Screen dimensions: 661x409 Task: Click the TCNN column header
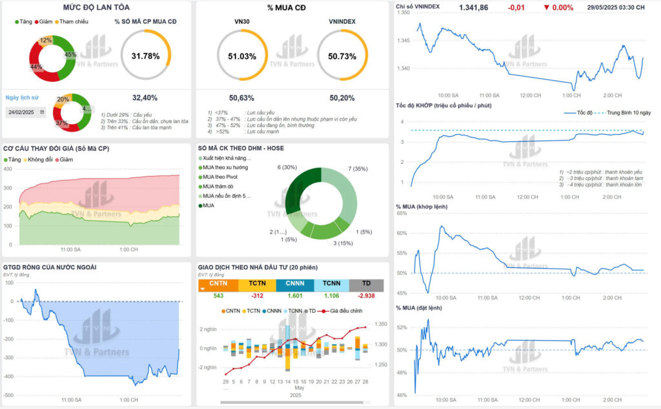[x=331, y=284]
